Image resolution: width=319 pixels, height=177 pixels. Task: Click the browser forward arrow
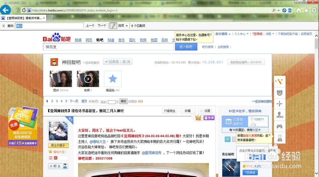[x=15, y=10]
